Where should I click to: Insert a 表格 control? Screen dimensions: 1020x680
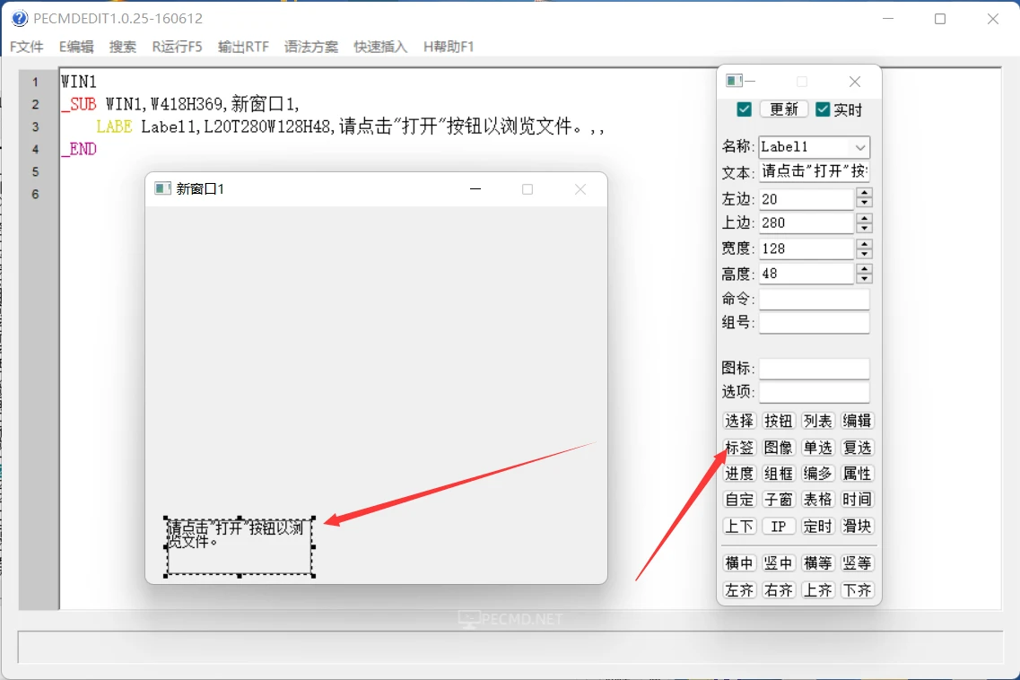tap(817, 500)
